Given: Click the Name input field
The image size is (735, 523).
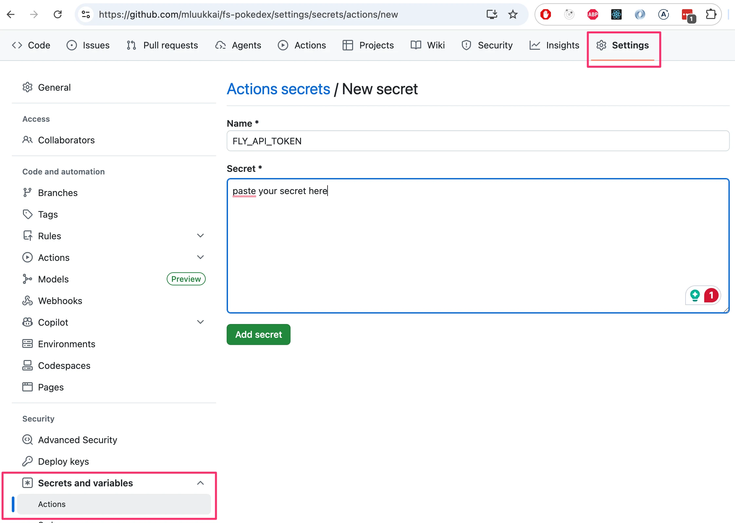Looking at the screenshot, I should 478,141.
